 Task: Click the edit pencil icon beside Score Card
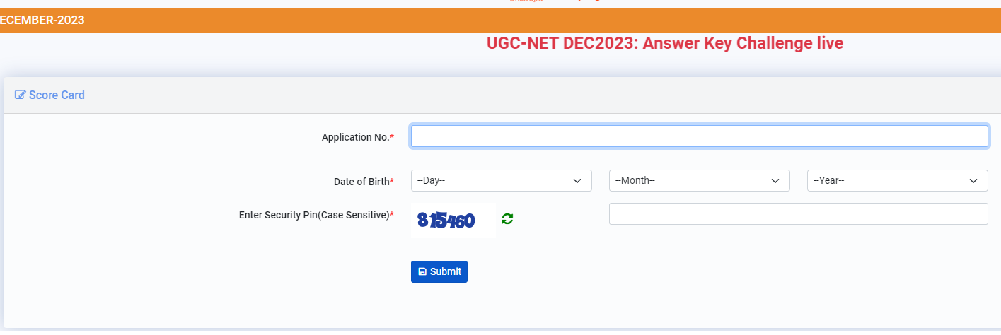coord(21,95)
